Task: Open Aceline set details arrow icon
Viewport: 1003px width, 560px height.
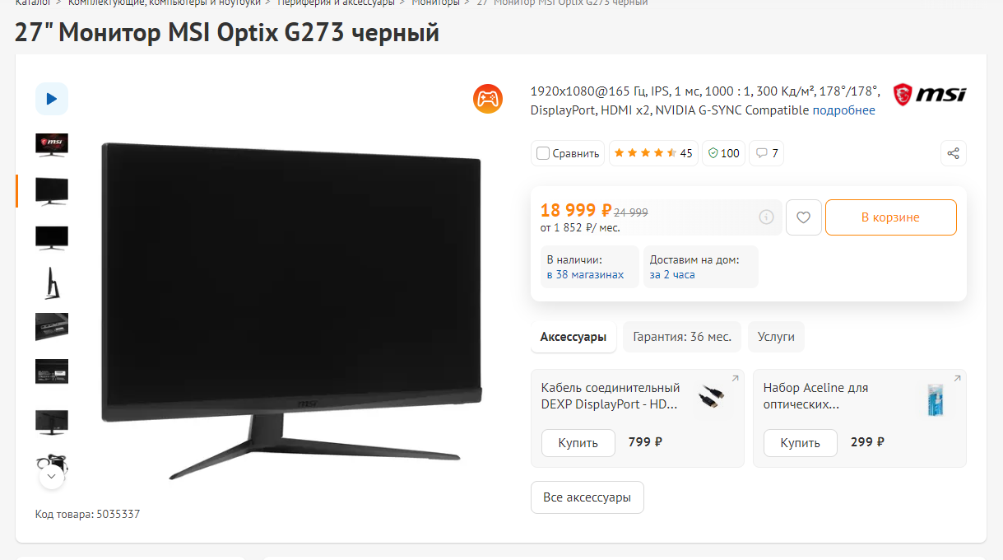Action: (957, 379)
